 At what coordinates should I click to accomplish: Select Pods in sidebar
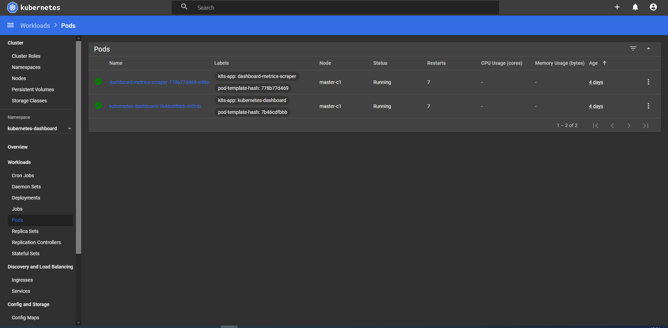[40, 220]
